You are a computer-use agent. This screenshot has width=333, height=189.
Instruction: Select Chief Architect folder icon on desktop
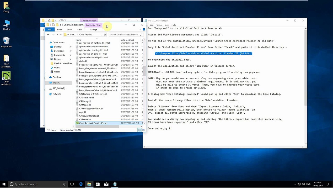point(6,61)
